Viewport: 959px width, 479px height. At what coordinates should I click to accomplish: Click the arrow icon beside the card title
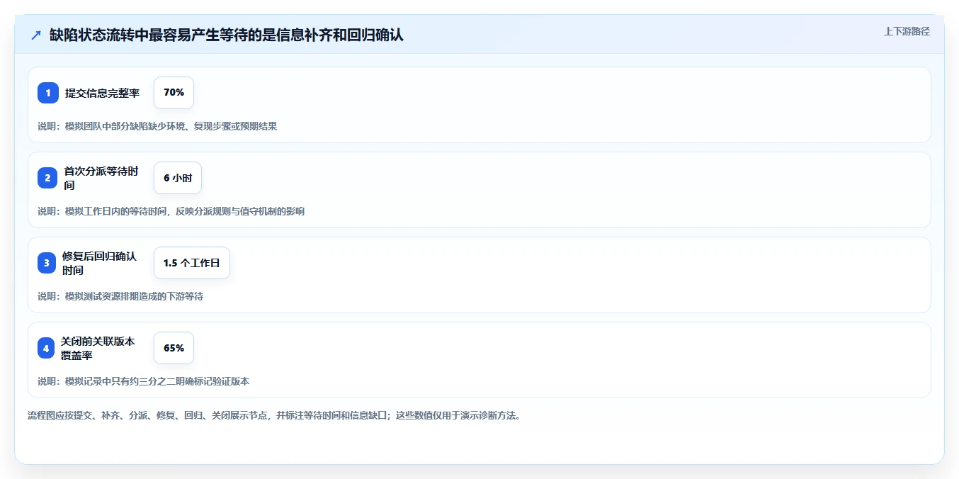(x=36, y=35)
